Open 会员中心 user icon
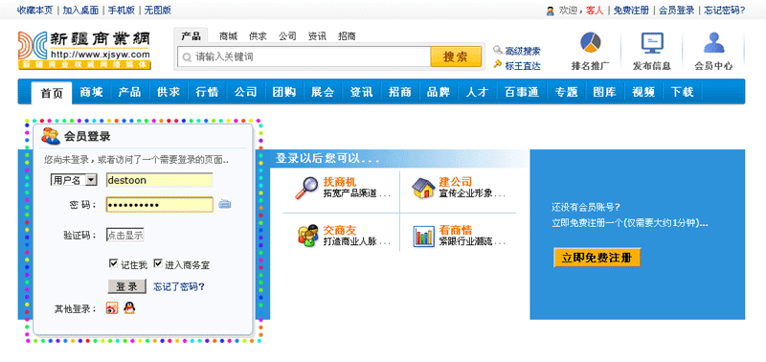766x362 pixels. 713,43
